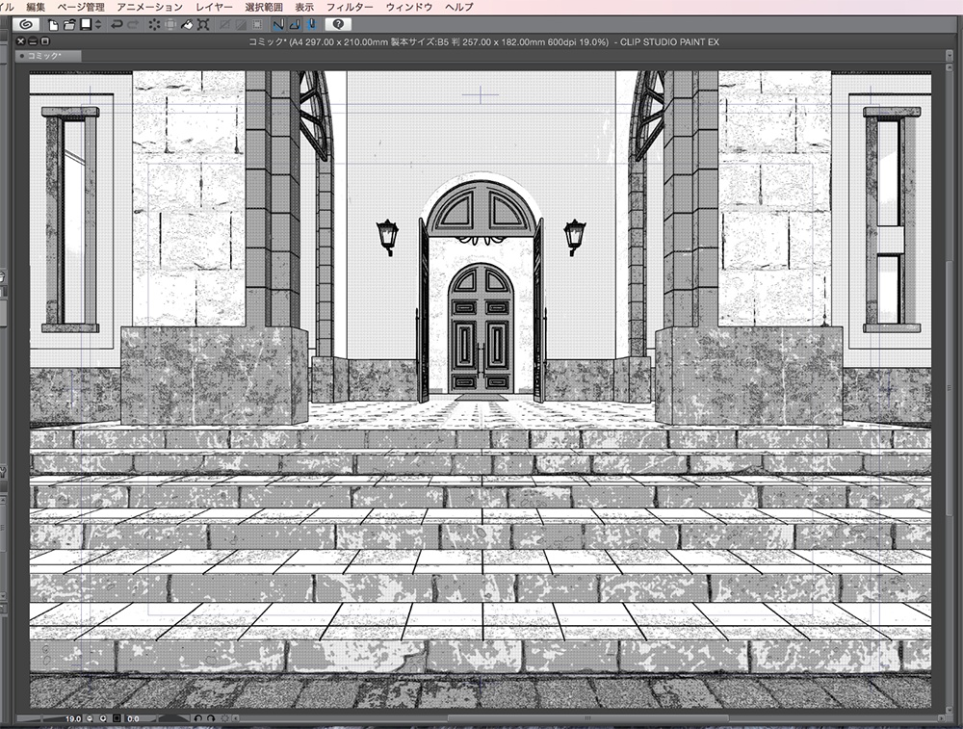This screenshot has height=729, width=963.
Task: Toggle Snap to Grid
Action: (x=311, y=25)
